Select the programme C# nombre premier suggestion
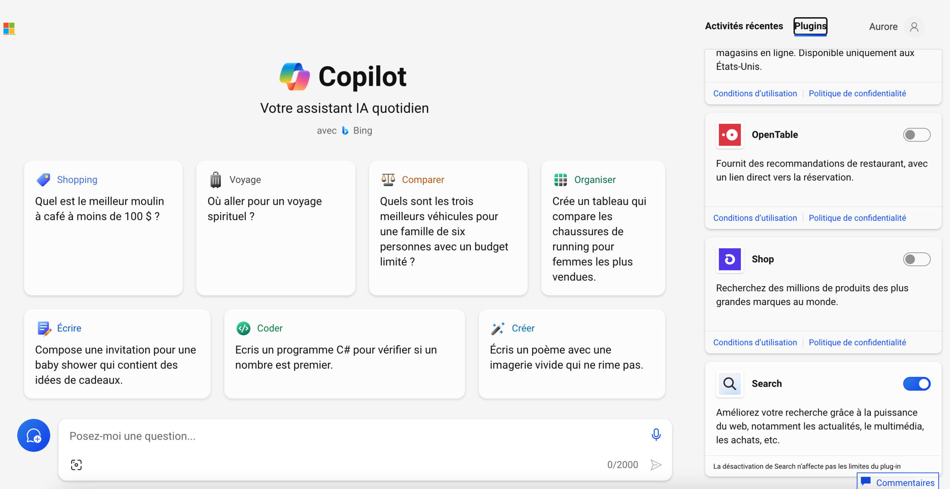 344,354
